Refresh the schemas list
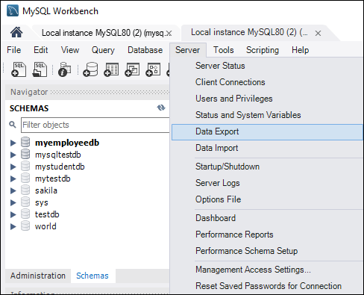This screenshot has height=295, width=364. (x=161, y=108)
